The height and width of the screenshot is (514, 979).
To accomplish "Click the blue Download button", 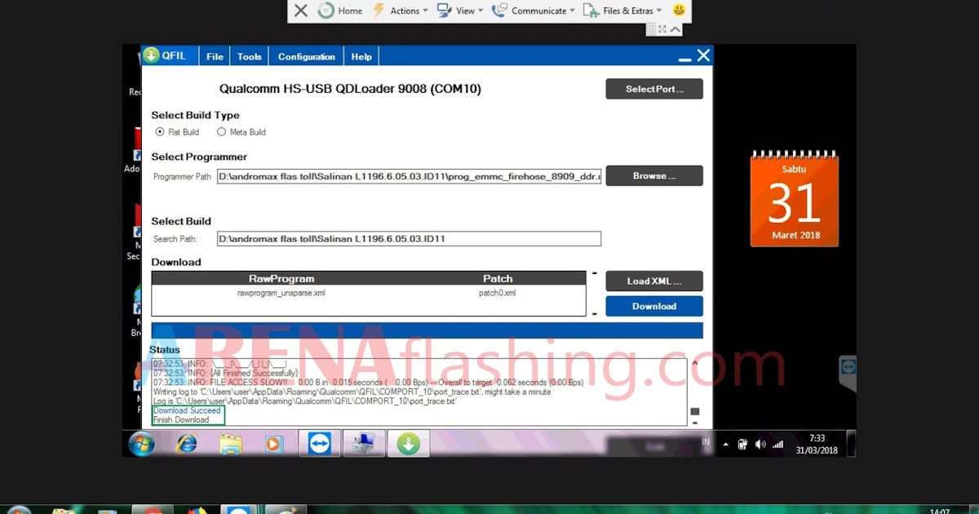I will pos(654,306).
